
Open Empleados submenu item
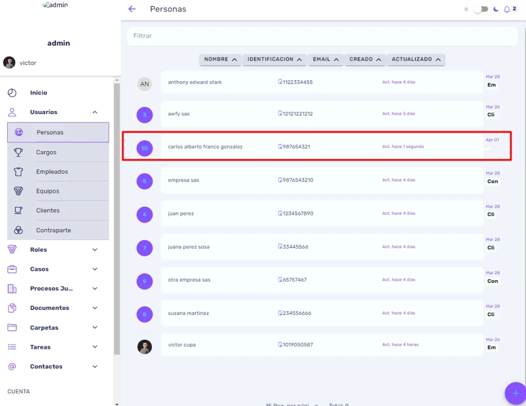click(x=52, y=172)
